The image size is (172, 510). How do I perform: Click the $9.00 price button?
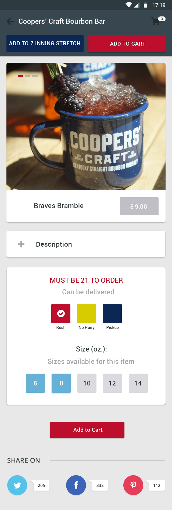(139, 206)
